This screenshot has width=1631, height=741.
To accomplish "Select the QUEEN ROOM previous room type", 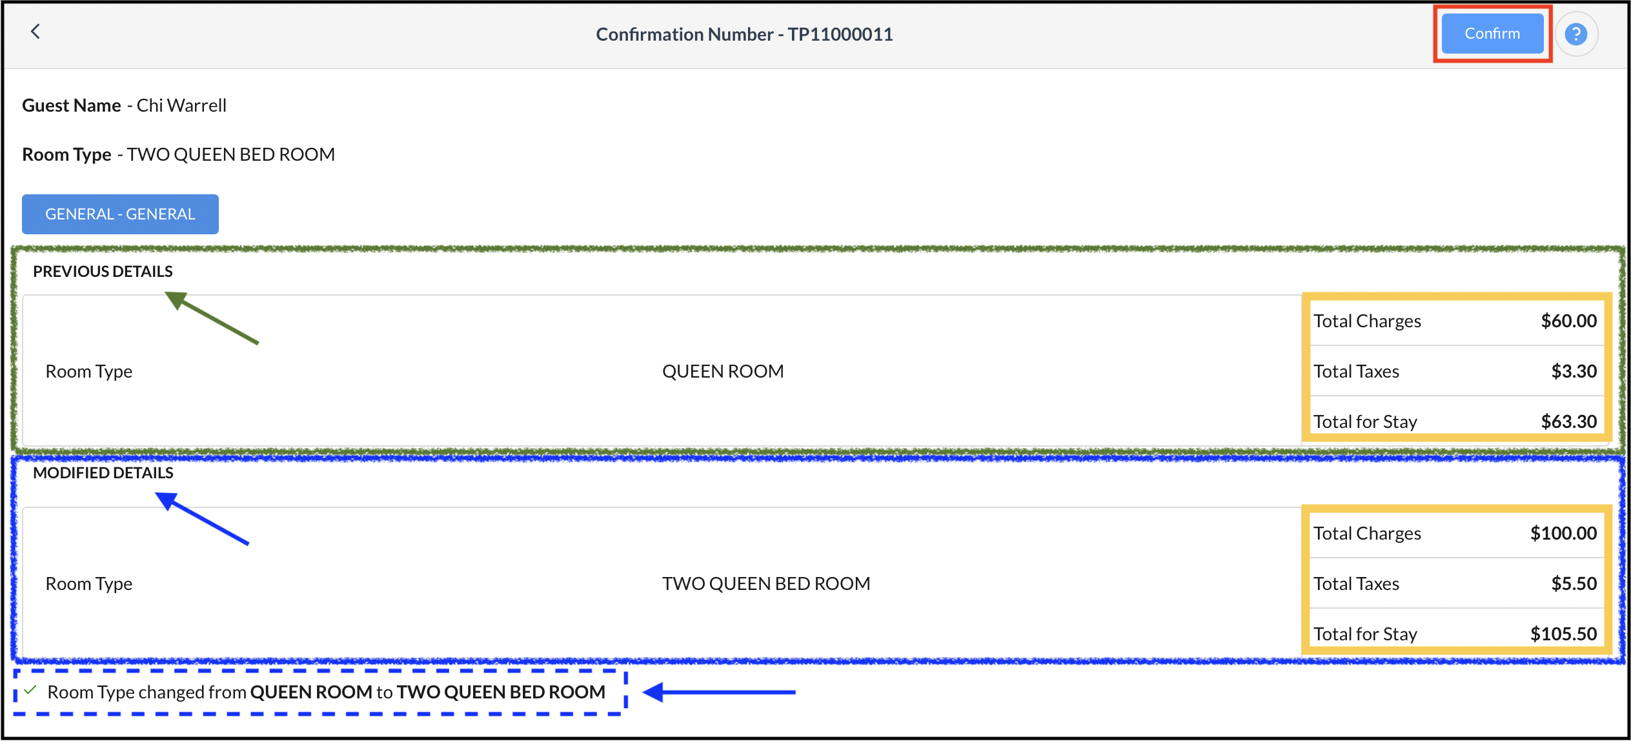I will (x=723, y=372).
